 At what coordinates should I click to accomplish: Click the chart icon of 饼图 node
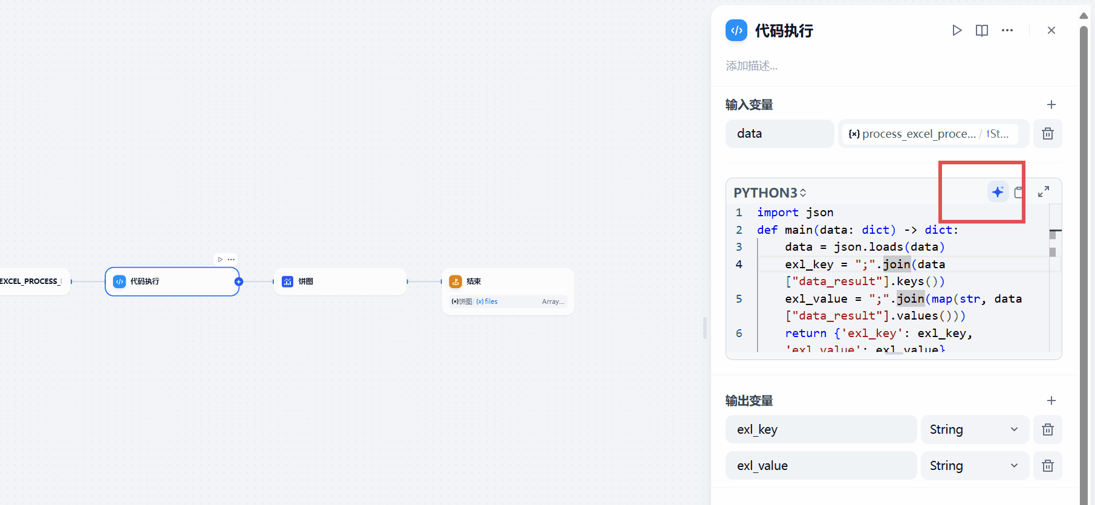point(288,281)
